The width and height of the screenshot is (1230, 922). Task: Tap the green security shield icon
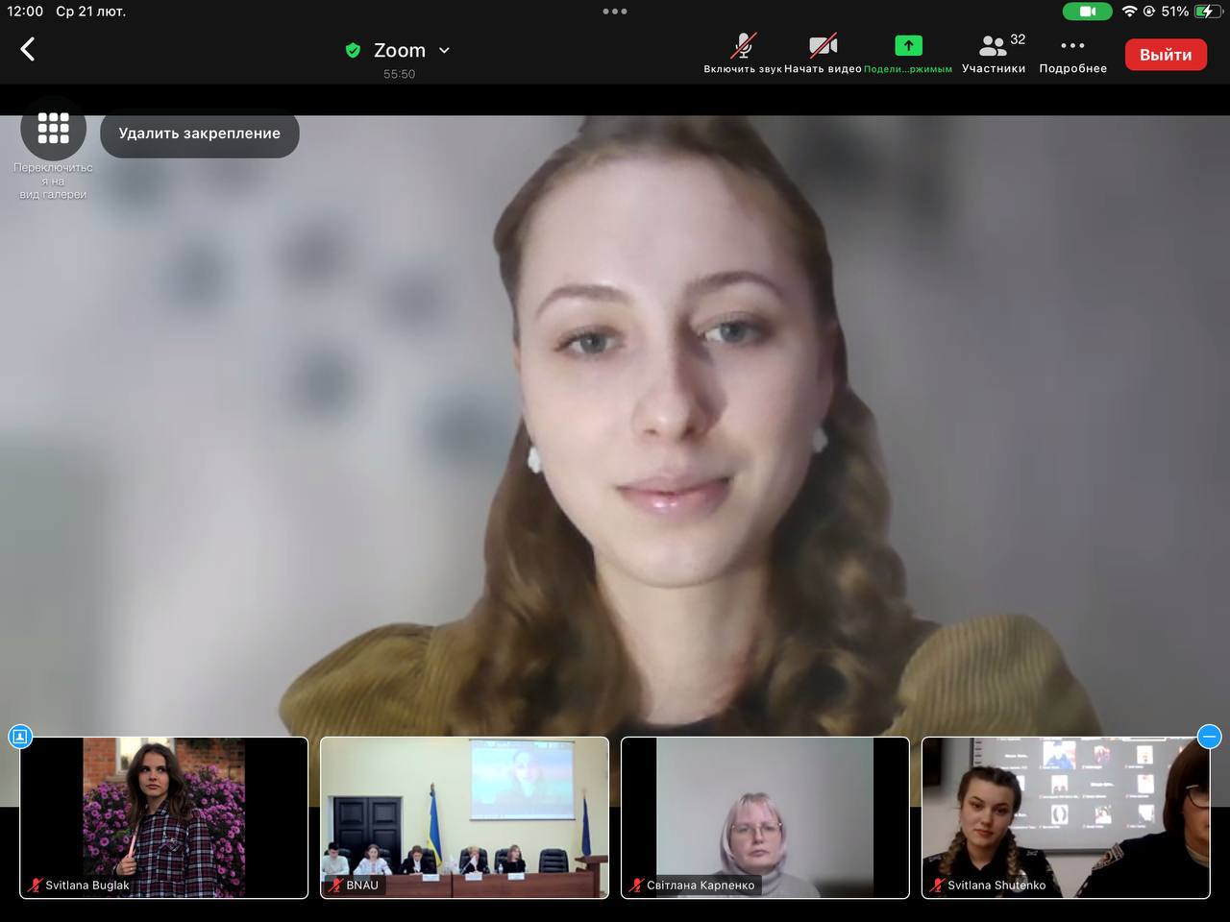353,50
